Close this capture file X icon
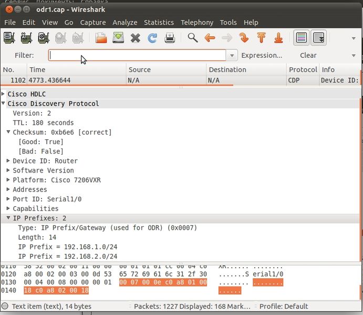The image size is (363, 315). pos(135,38)
